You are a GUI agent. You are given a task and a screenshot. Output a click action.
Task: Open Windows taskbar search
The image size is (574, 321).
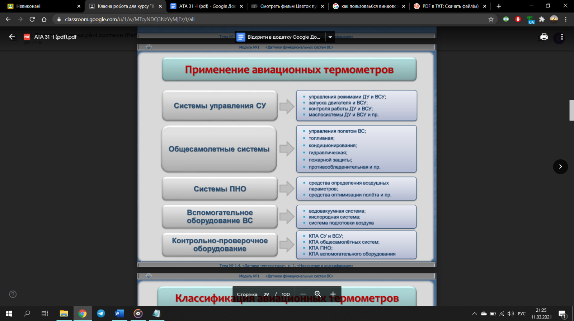coord(27,313)
